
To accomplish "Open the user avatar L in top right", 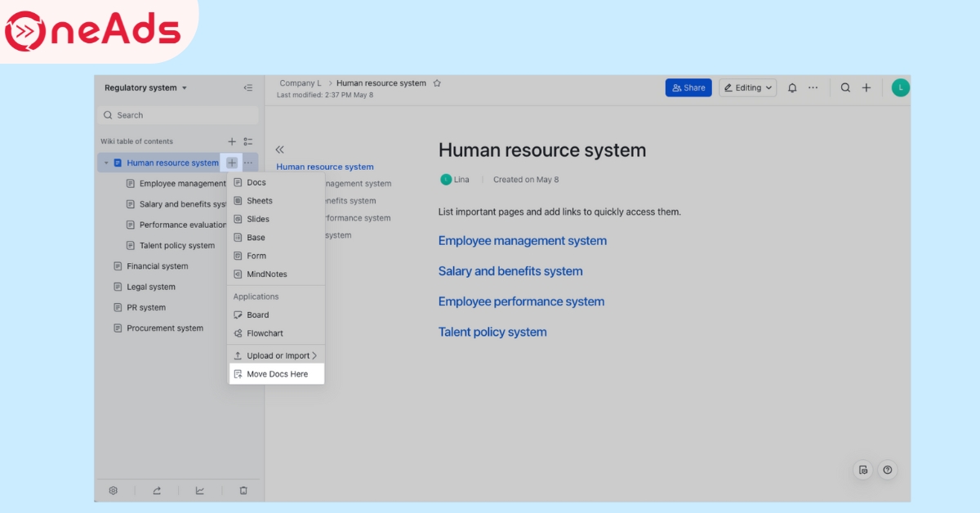I will click(x=900, y=88).
